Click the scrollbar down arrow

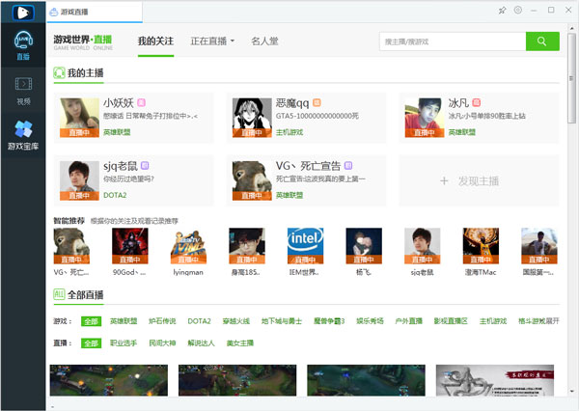pos(571,391)
